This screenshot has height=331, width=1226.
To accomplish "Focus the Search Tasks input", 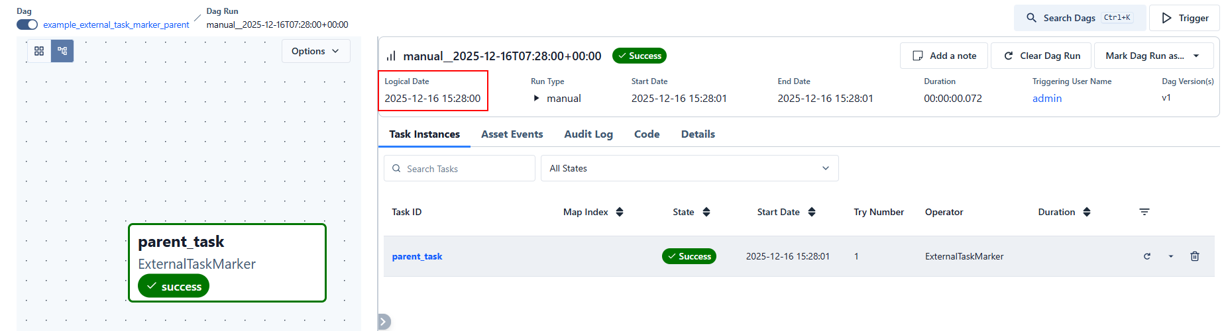I will [x=459, y=168].
